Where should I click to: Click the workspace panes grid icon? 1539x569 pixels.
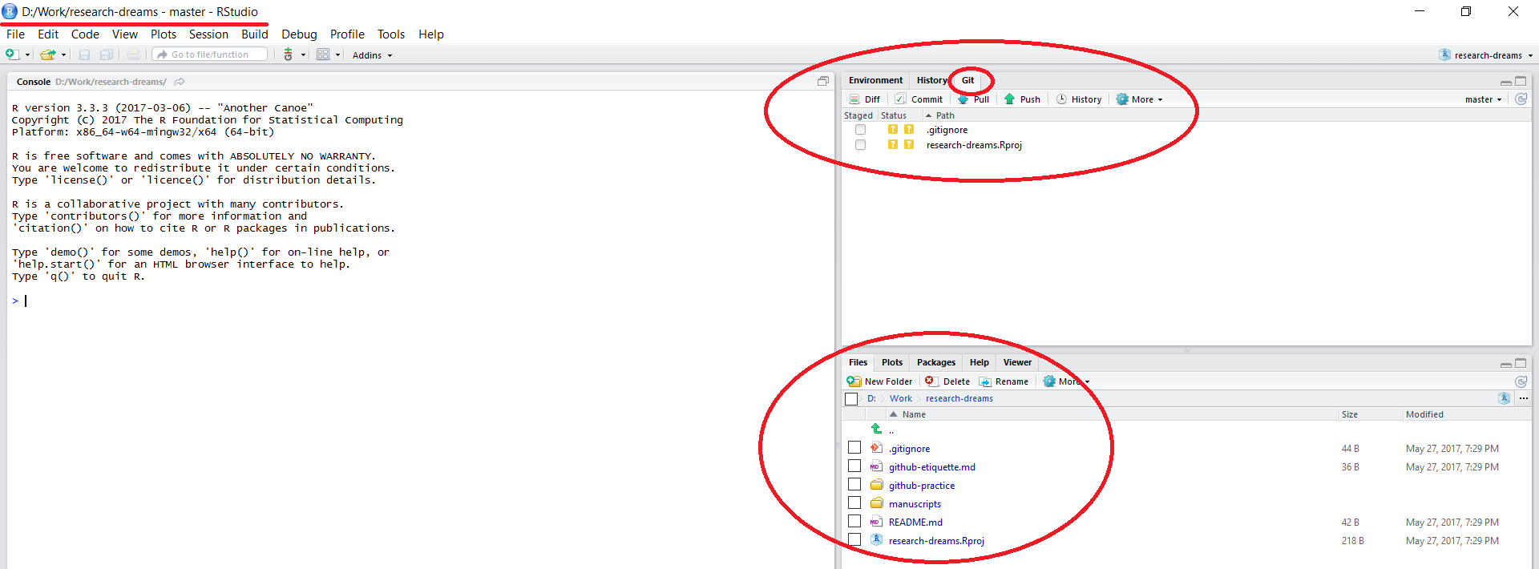pos(323,54)
